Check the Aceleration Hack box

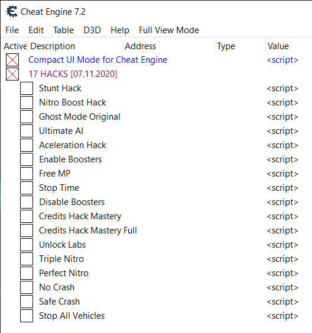[x=27, y=145]
